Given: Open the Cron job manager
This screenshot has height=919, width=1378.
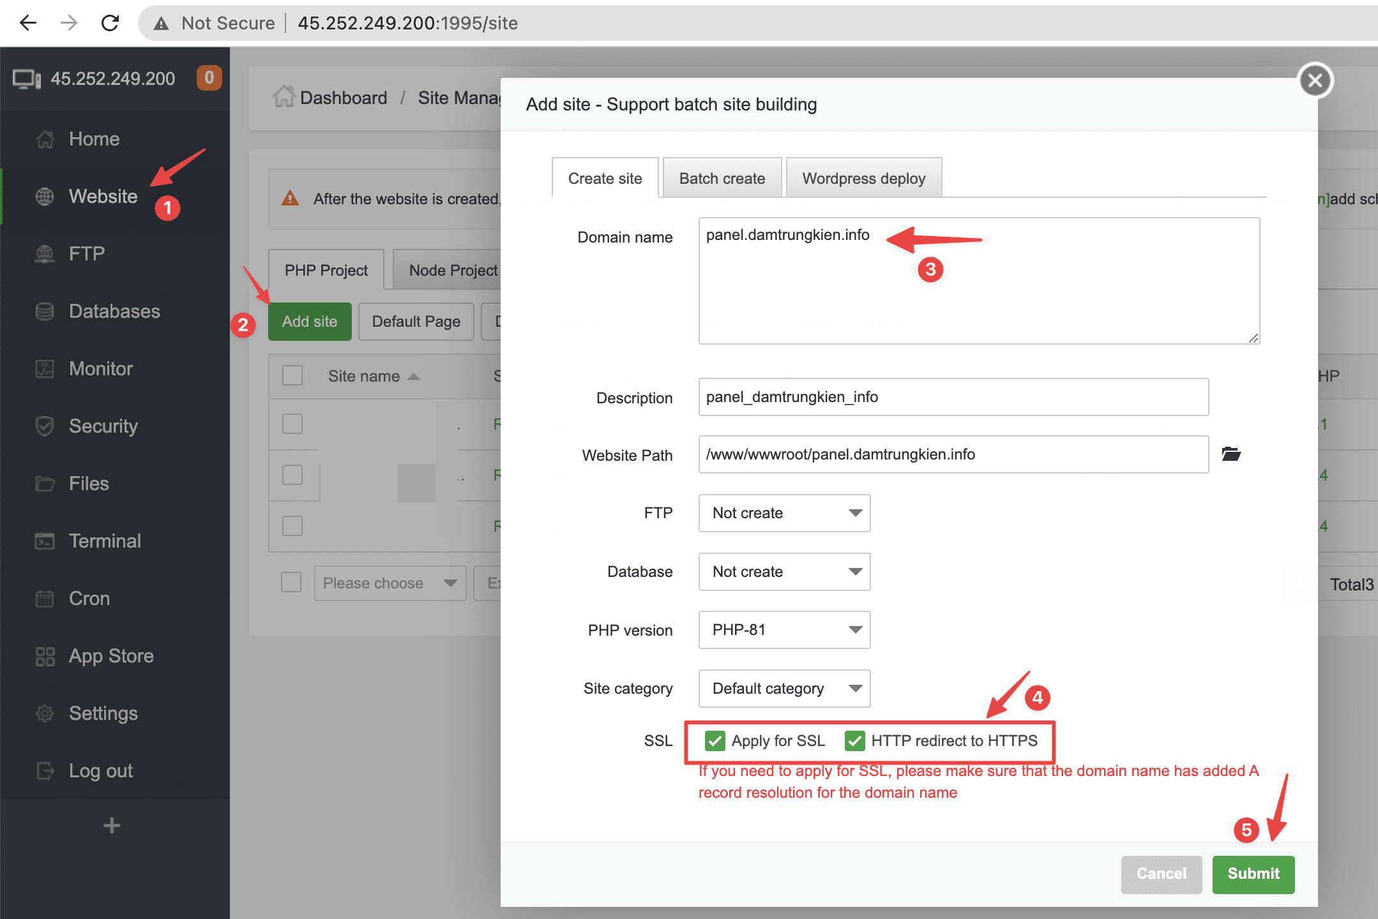Looking at the screenshot, I should (x=89, y=598).
